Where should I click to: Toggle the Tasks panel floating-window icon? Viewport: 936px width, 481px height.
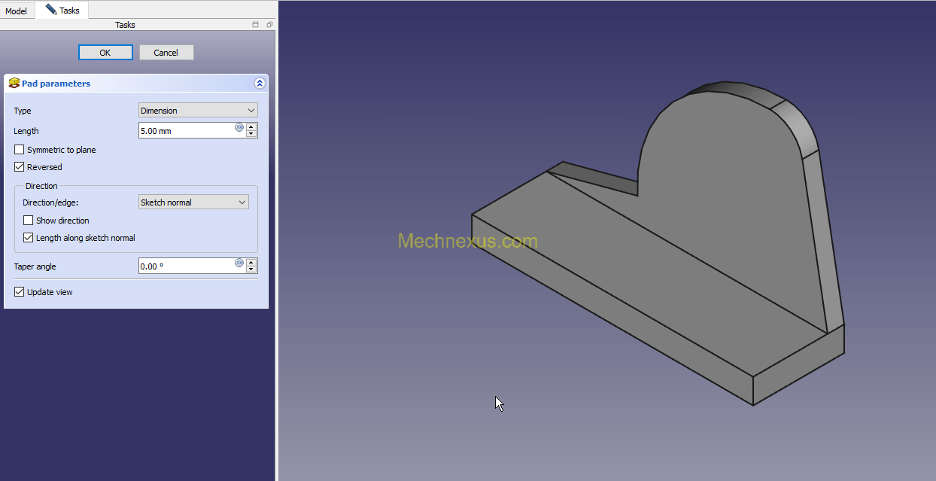(256, 25)
